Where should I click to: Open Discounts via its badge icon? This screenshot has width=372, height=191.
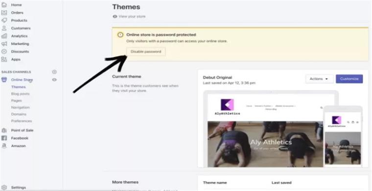point(4,52)
